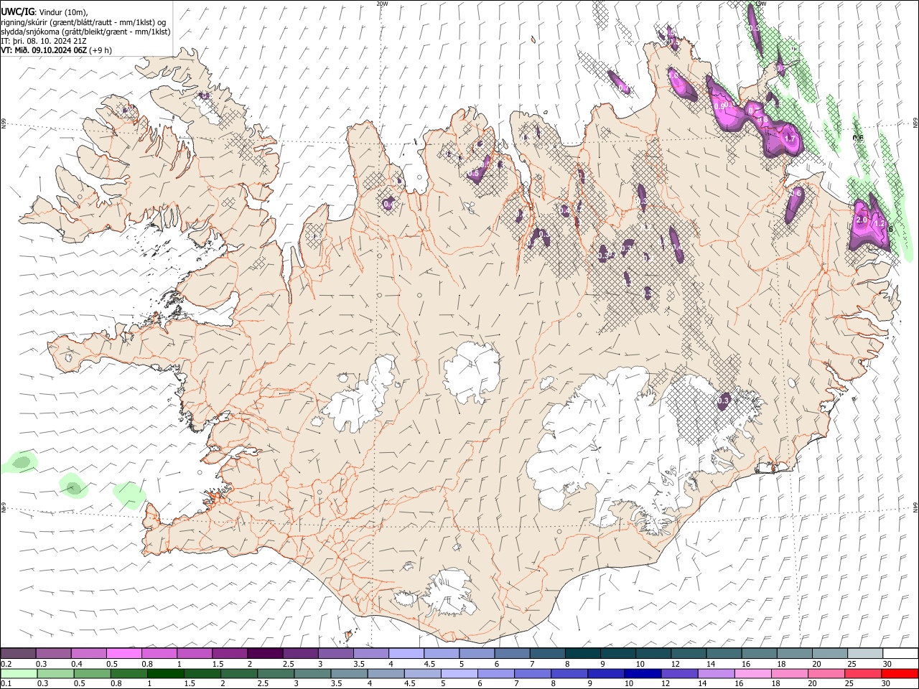Click the UWC/IG title in the header
The width and height of the screenshot is (919, 689).
tap(17, 11)
